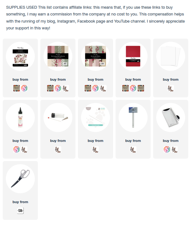This screenshot has height=226, width=191.
Task: Open the liquid glue bottle product image
Action: pos(20,117)
